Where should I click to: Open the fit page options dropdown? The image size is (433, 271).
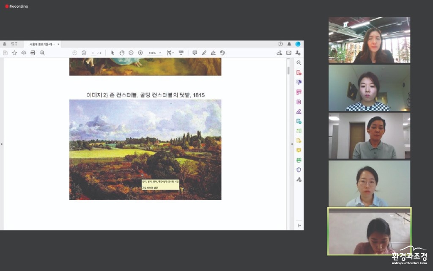tap(170, 53)
